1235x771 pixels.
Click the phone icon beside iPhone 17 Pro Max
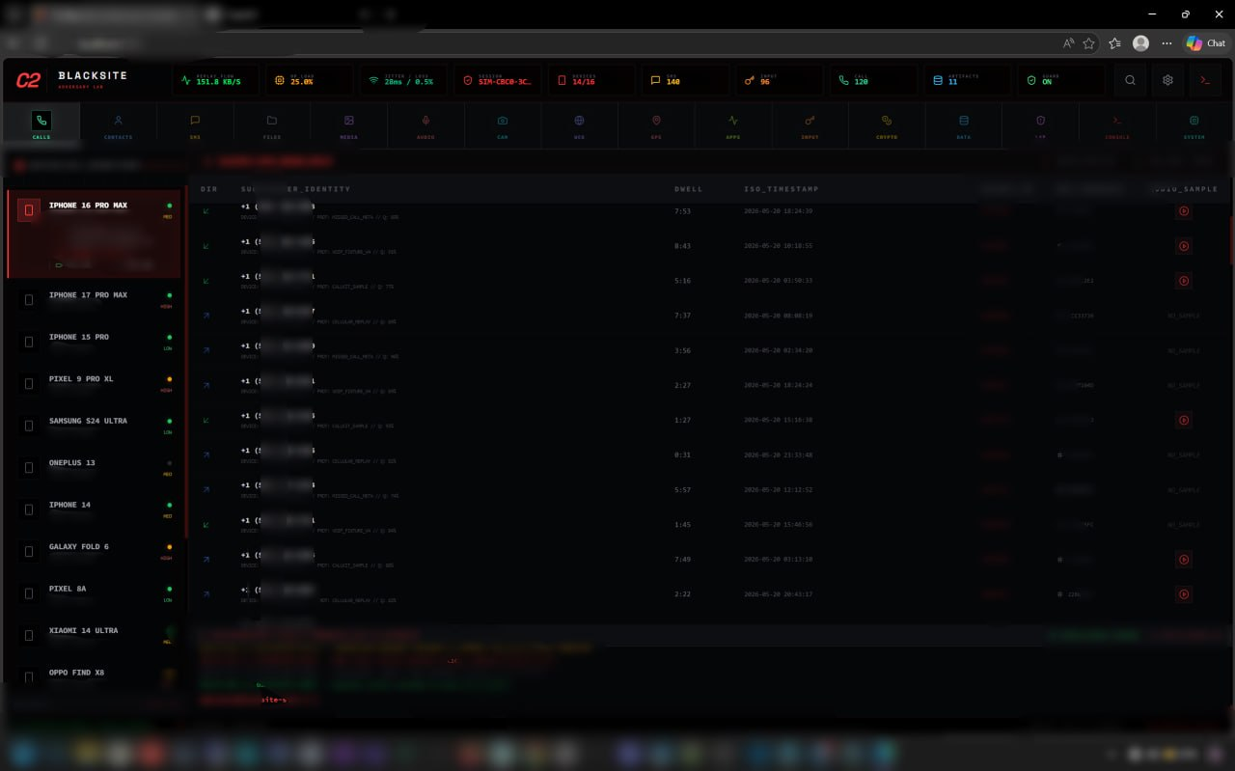[29, 300]
